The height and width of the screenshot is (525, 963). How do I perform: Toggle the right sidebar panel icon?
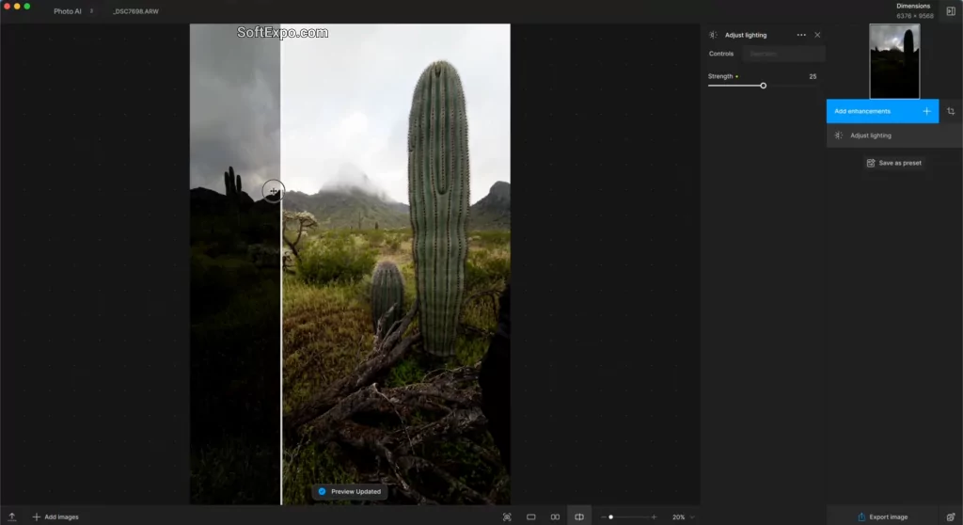(951, 11)
